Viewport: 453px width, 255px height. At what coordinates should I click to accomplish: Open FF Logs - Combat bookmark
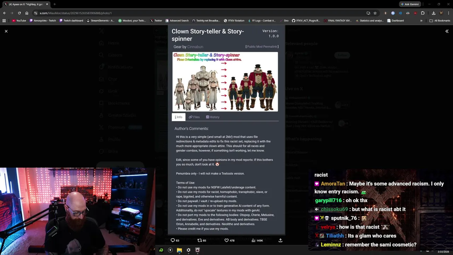point(261,21)
